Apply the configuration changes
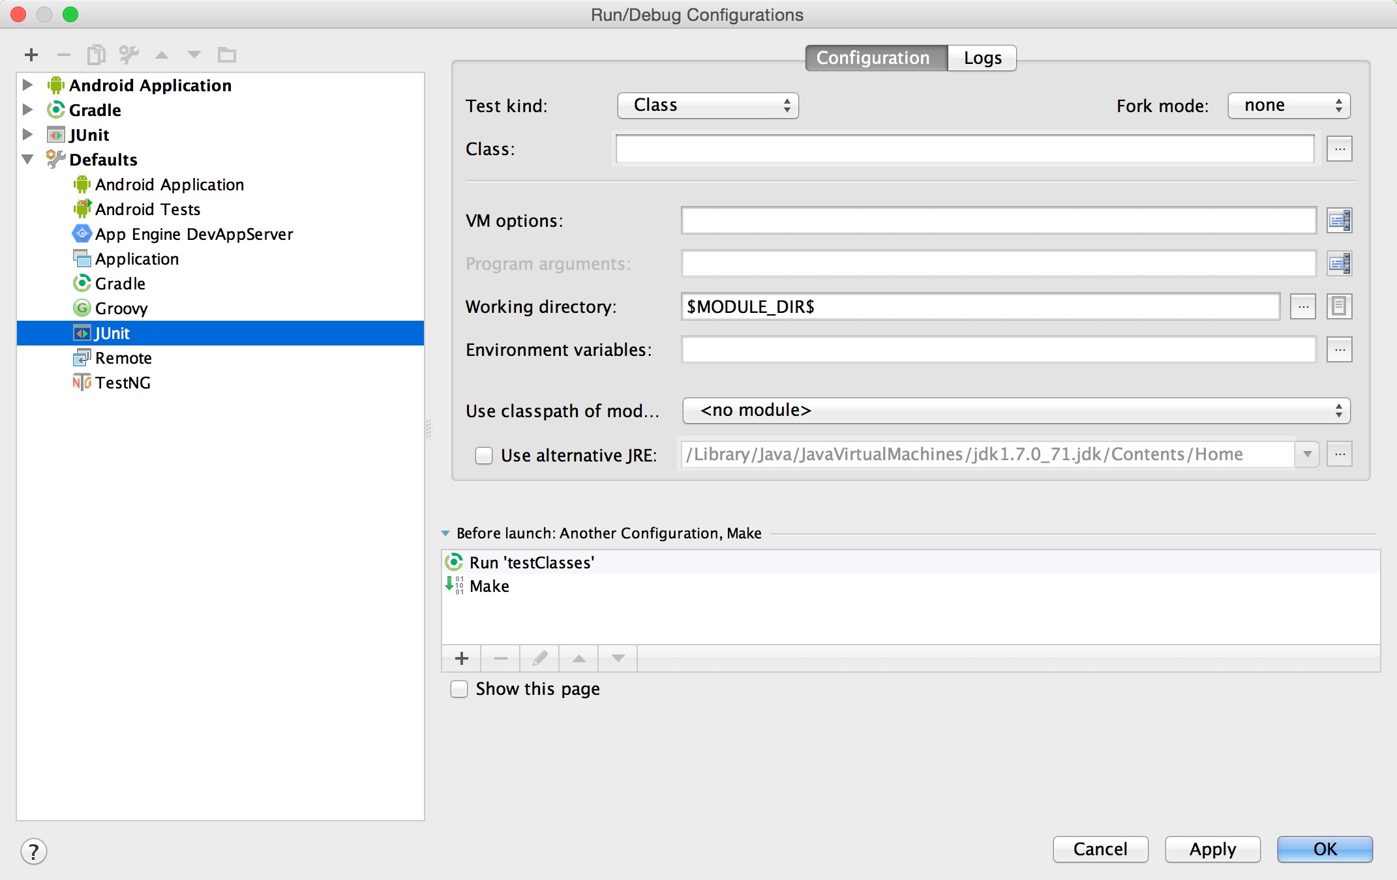 tap(1212, 849)
